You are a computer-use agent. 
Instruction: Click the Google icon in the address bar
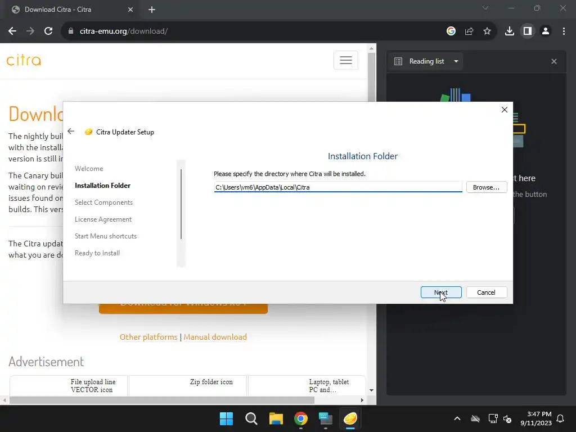tap(451, 31)
